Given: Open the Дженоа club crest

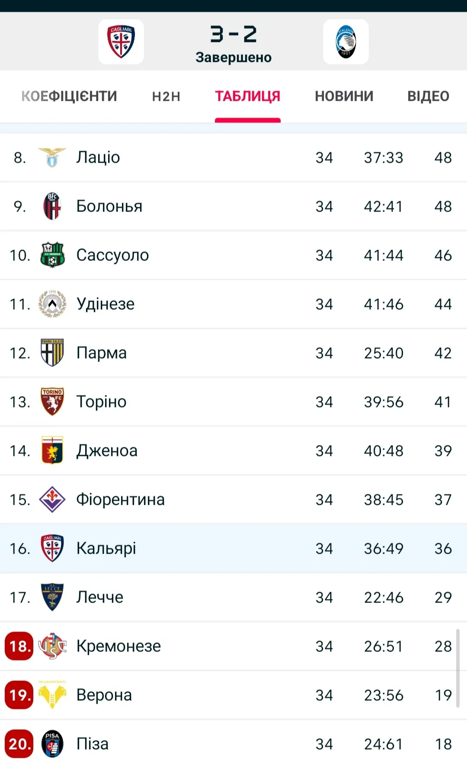Looking at the screenshot, I should coord(52,451).
